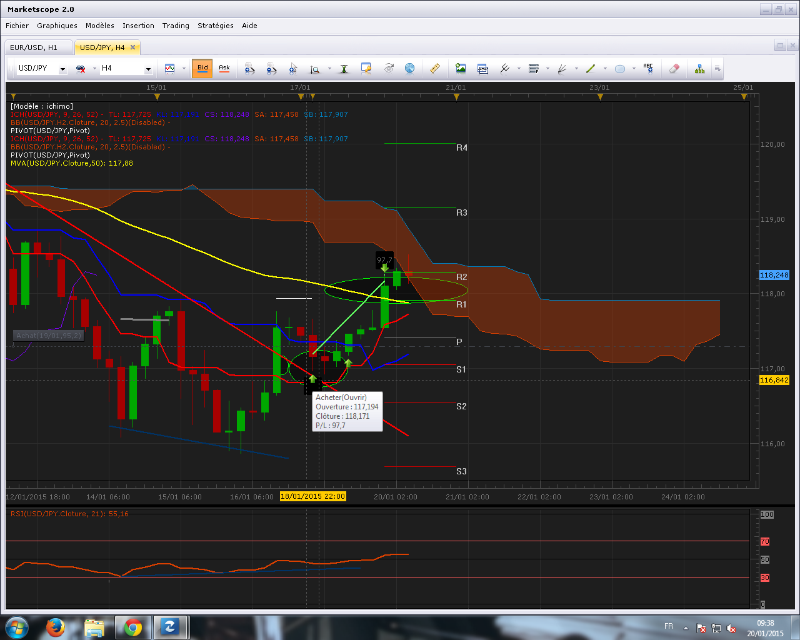The height and width of the screenshot is (640, 800).
Task: Click the highlighted 18/01/2015 22:00 date marker
Action: (x=312, y=497)
